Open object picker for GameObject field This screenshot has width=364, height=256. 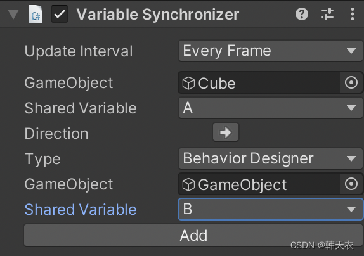point(351,184)
